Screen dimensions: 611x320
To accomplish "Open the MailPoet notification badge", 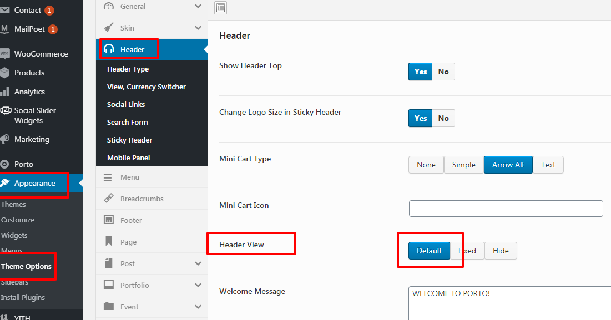I will pyautogui.click(x=53, y=29).
